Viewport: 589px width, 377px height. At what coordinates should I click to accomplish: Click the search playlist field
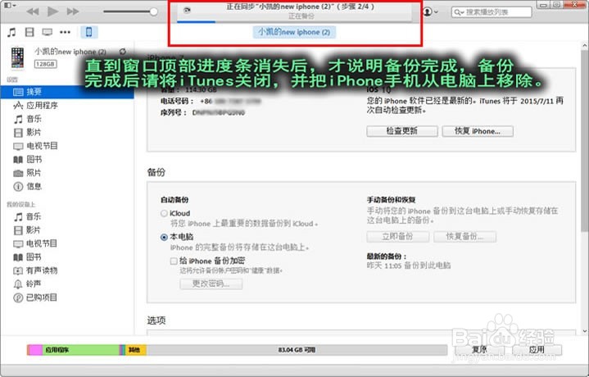492,12
